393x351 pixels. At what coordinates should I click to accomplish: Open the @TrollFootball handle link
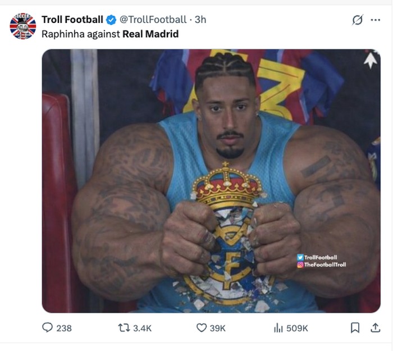point(153,20)
